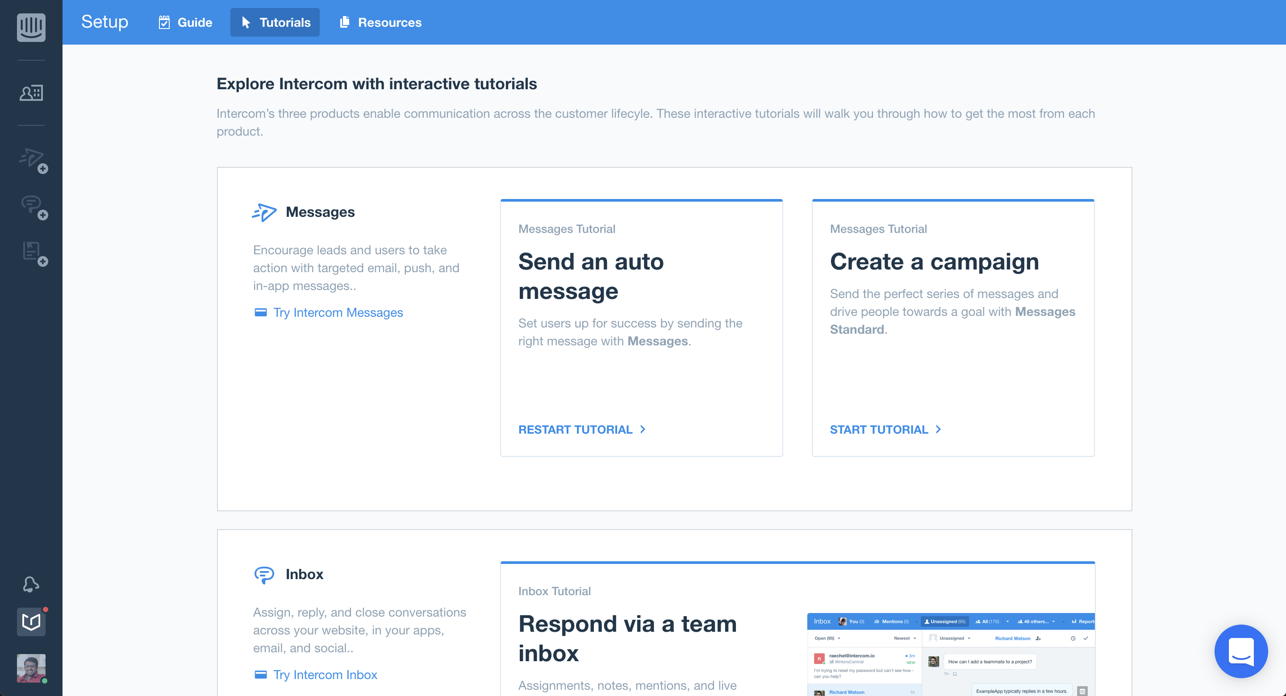The height and width of the screenshot is (696, 1286).
Task: Click the Inbox Tutorial label
Action: pos(554,591)
